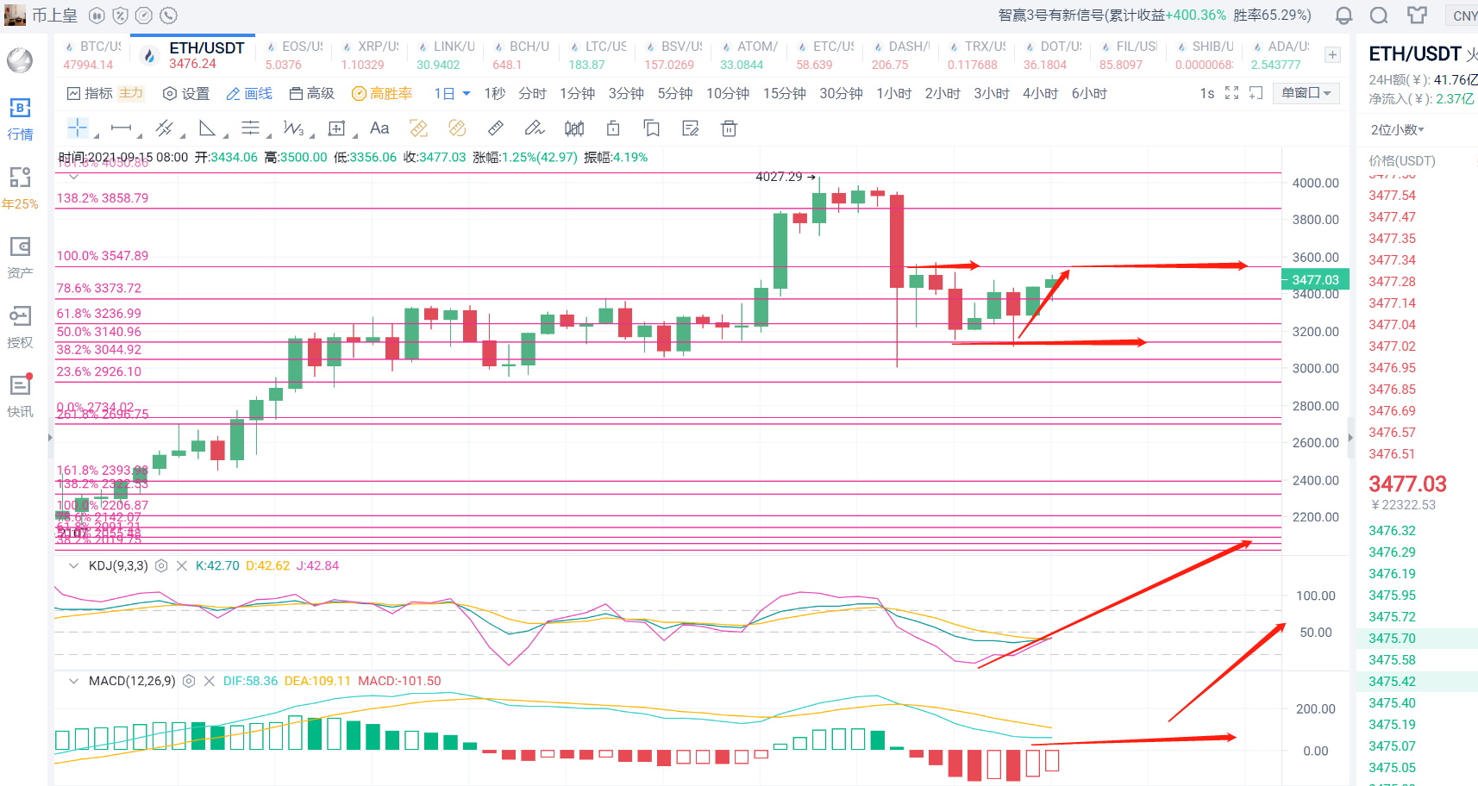Screen dimensions: 1478x786
Task: Switch to the BTC/USDT pair tab
Action: (x=93, y=55)
